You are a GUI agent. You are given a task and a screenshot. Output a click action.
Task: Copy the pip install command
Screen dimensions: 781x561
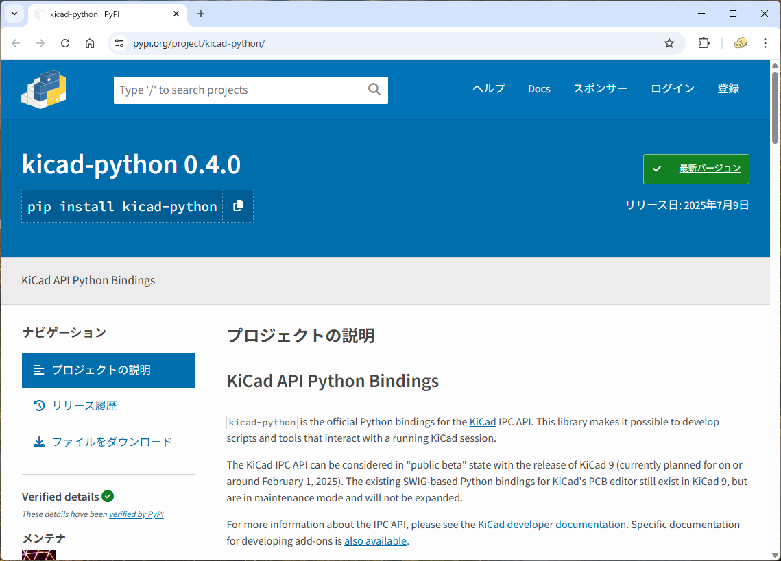[238, 206]
